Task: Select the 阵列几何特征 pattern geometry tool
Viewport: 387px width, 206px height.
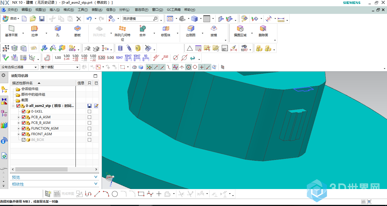Action: point(122,33)
